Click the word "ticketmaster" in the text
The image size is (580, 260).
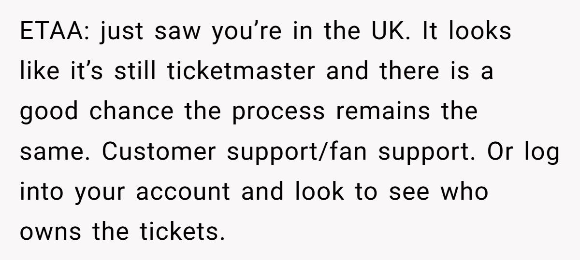pos(242,72)
